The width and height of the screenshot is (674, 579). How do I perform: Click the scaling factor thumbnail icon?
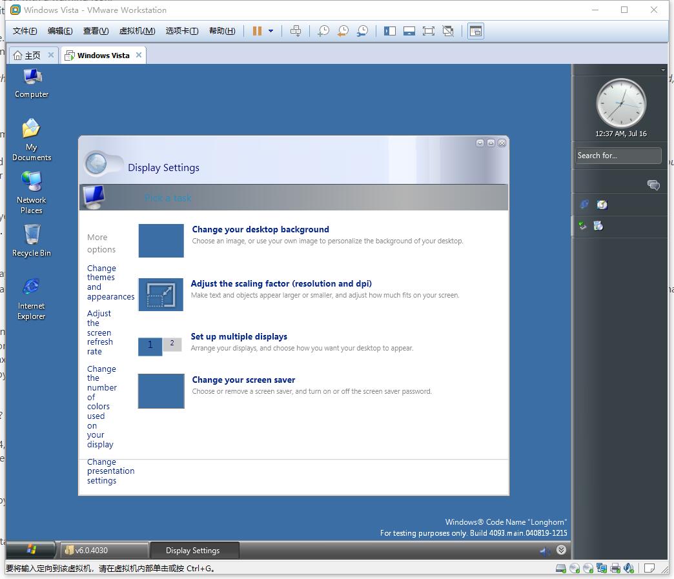161,295
